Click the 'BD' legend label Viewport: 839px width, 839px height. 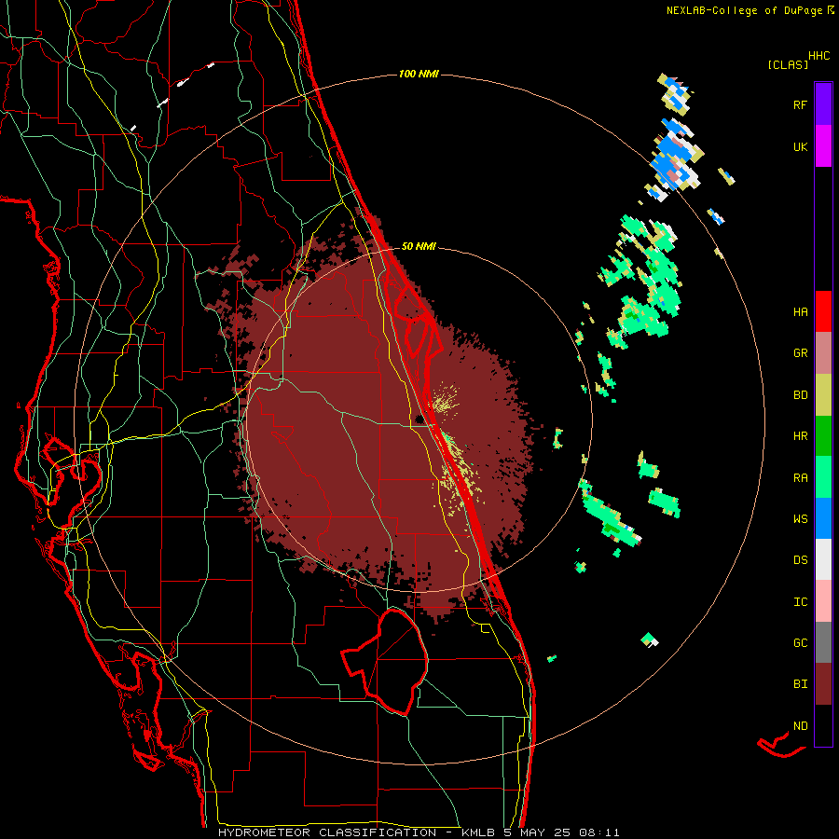point(800,395)
